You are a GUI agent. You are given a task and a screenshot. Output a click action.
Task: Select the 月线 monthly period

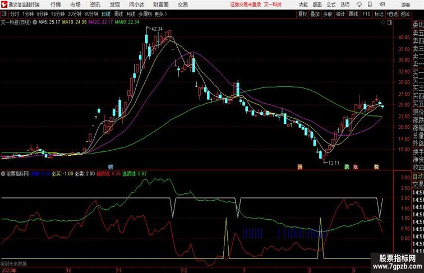click(x=131, y=14)
